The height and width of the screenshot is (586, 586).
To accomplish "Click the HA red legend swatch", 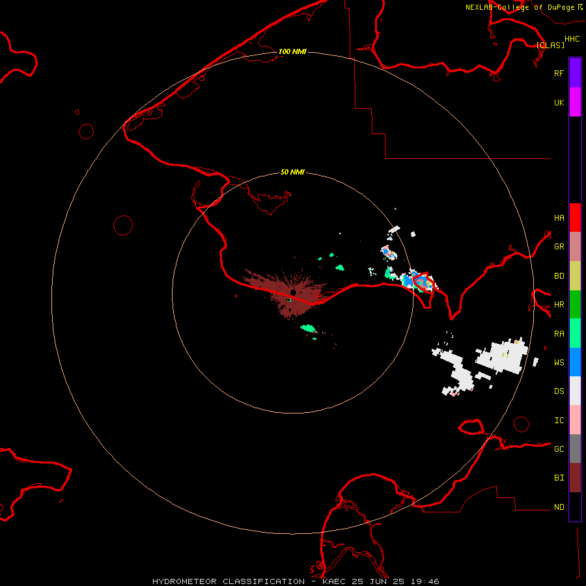I will coord(575,217).
